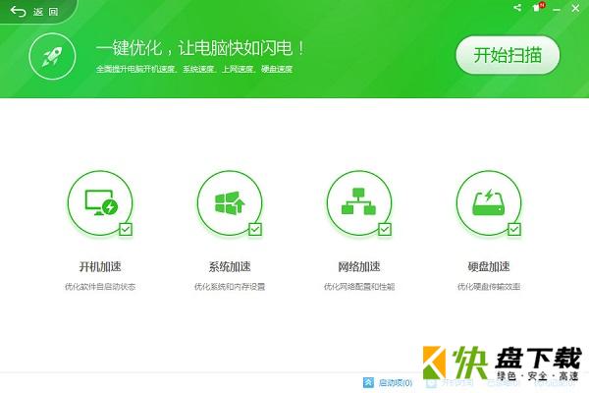Click description 优化网络配置和性能
This screenshot has height=393, width=589.
[x=359, y=287]
